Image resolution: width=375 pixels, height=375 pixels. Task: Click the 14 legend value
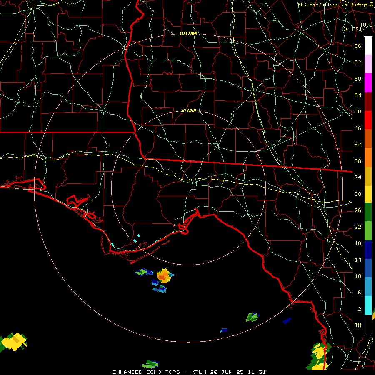click(x=358, y=260)
